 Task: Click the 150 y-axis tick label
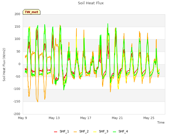click(17, 27)
